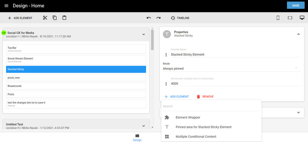Screen dimensions: 308x142
Task: Collapse the Social UX for Media panel
Action: pyautogui.click(x=144, y=34)
